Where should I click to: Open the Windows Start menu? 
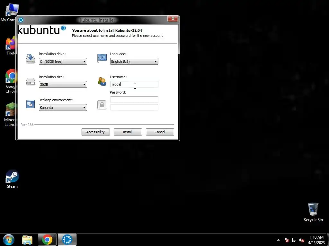[x=9, y=240]
